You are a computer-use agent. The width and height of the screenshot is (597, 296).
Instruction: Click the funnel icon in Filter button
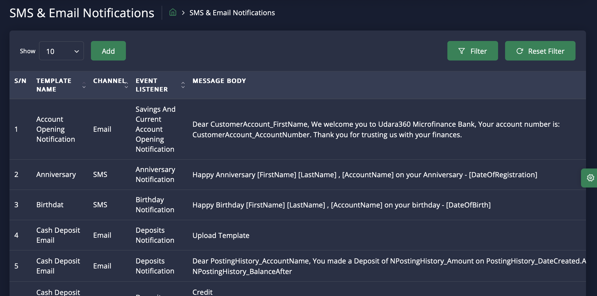[461, 51]
